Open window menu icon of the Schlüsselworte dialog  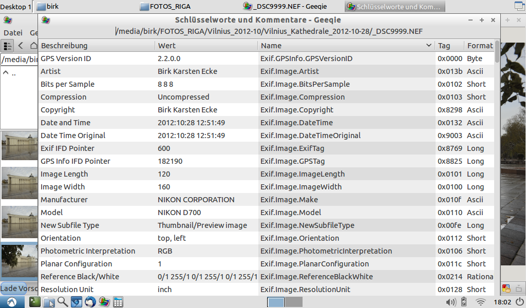[x=46, y=20]
